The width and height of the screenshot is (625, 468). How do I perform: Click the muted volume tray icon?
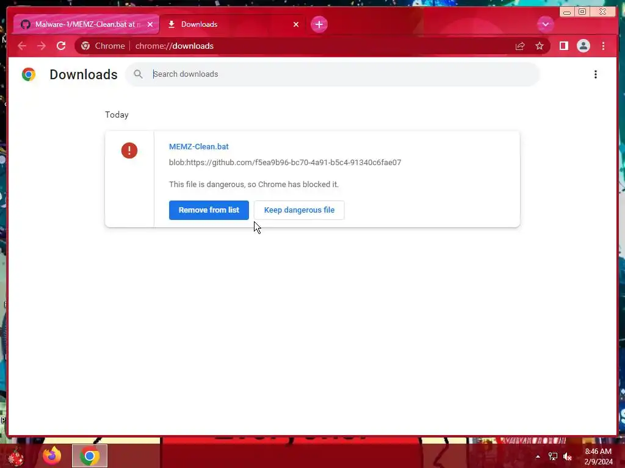click(568, 456)
